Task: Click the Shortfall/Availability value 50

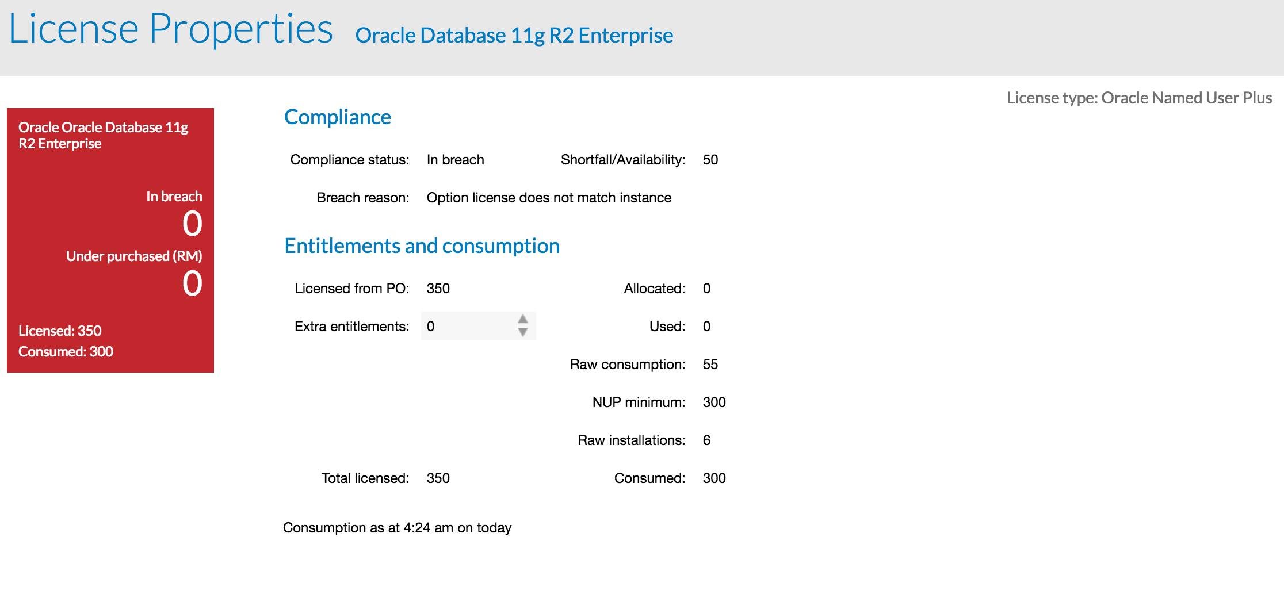Action: tap(710, 160)
